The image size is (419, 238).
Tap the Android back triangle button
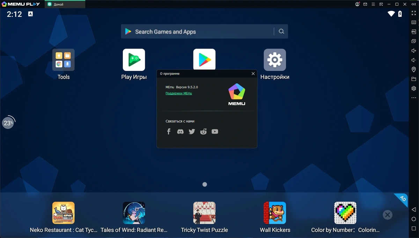click(x=414, y=210)
